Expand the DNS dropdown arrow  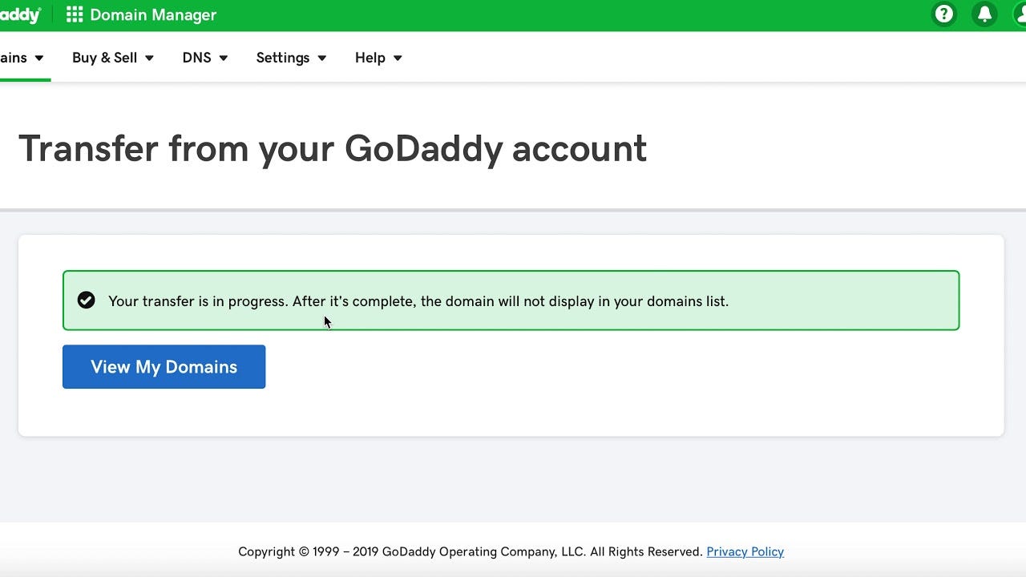[x=224, y=59]
